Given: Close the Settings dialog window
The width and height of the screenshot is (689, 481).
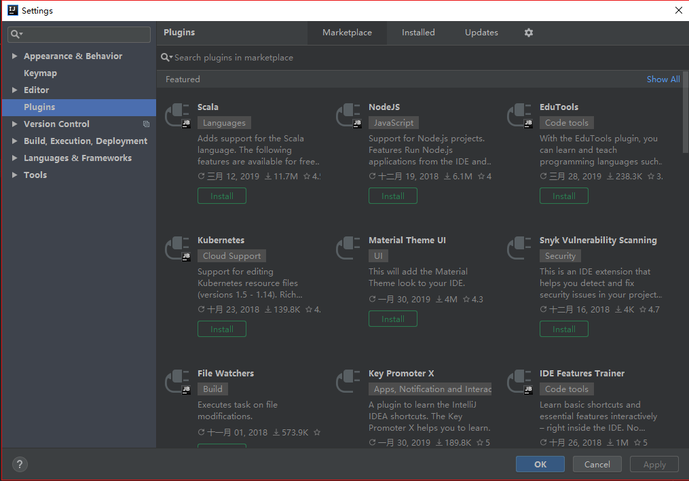Looking at the screenshot, I should coord(678,10).
